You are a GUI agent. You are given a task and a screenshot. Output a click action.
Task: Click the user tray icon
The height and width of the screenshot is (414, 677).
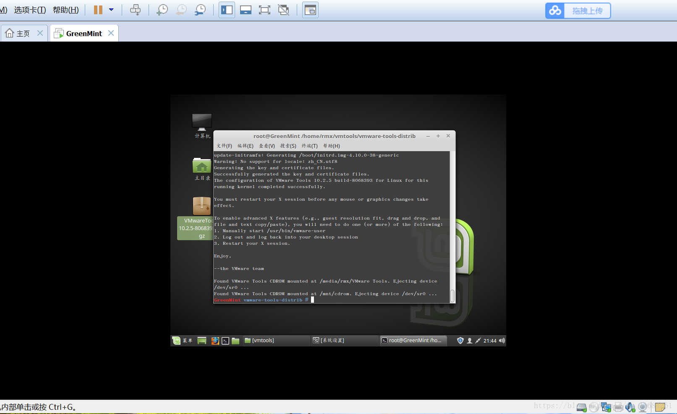click(x=470, y=341)
